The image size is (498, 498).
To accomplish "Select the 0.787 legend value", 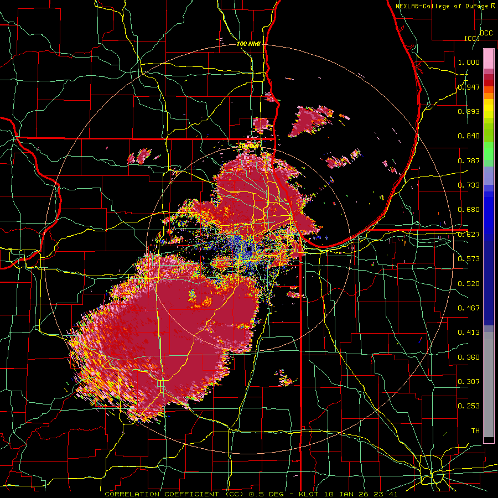I will (x=469, y=160).
